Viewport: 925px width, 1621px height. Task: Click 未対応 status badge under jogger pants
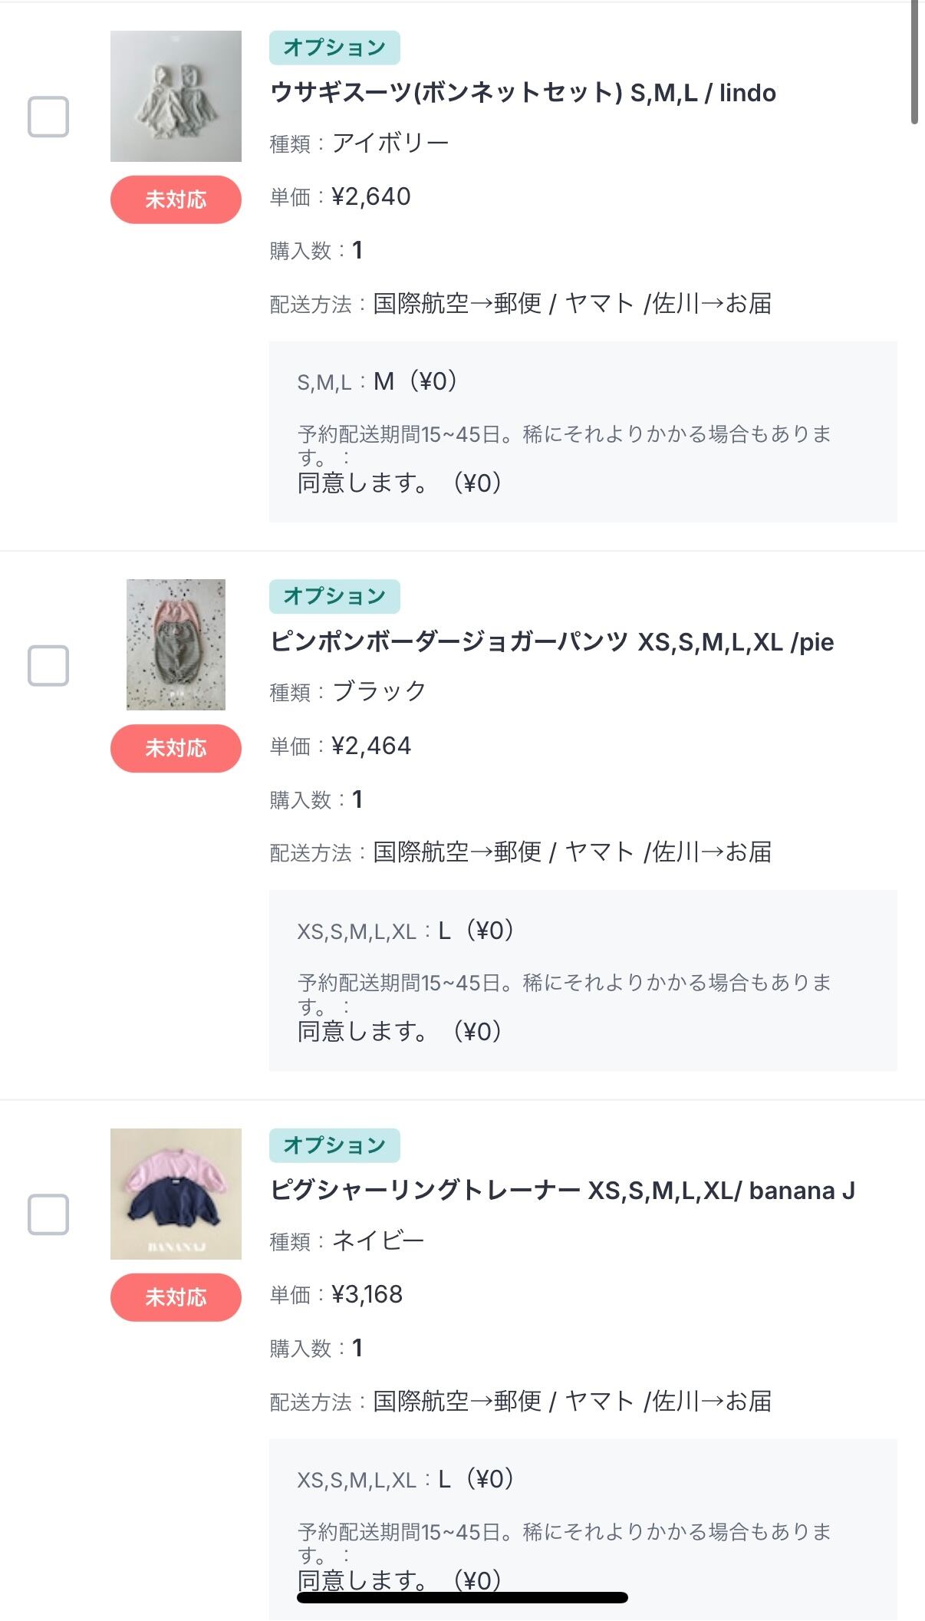(176, 748)
